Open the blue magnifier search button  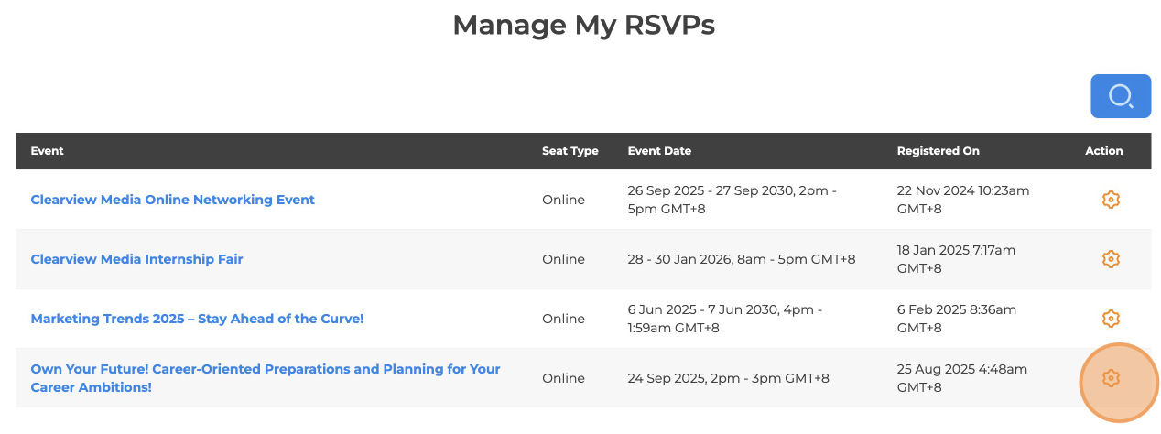(1121, 96)
